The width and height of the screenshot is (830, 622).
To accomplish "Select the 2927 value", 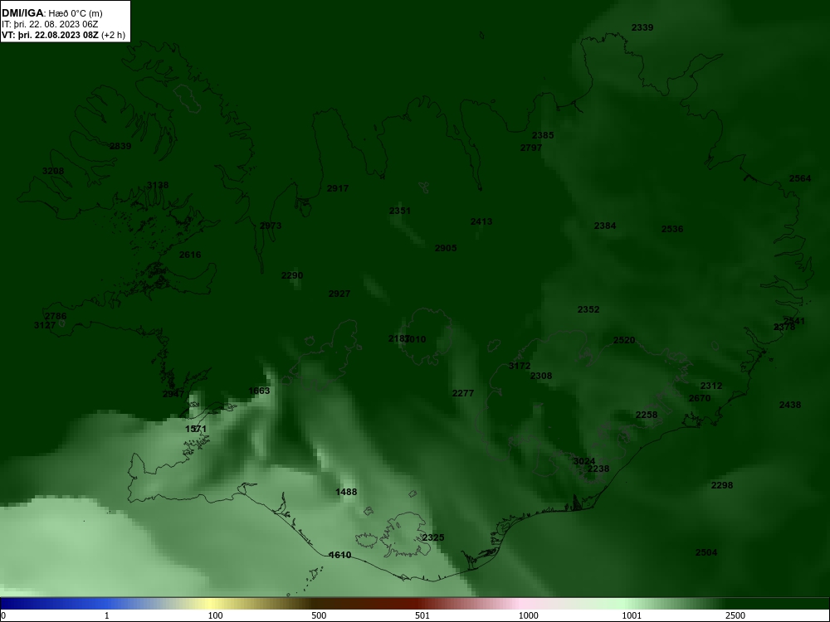I will point(339,294).
